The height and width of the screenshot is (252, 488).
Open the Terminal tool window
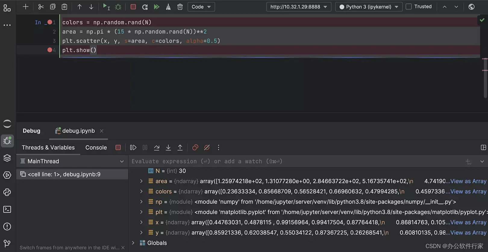(x=7, y=209)
